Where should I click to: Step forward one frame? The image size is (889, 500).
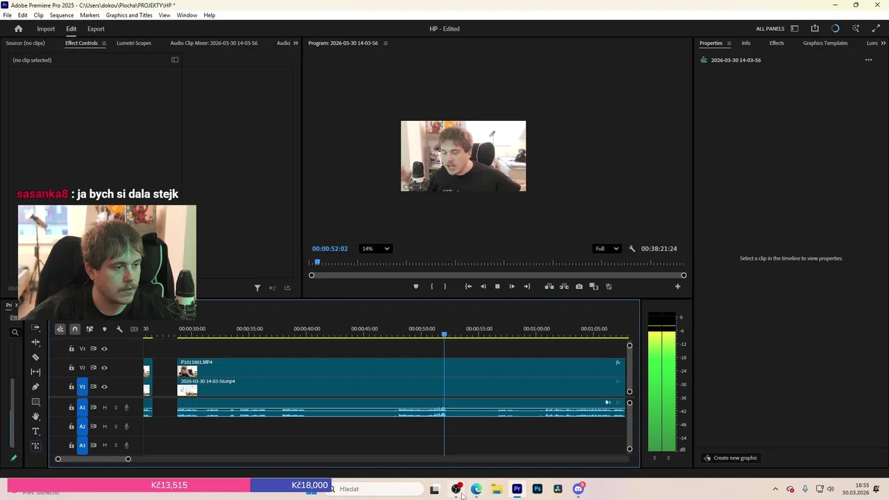click(512, 286)
